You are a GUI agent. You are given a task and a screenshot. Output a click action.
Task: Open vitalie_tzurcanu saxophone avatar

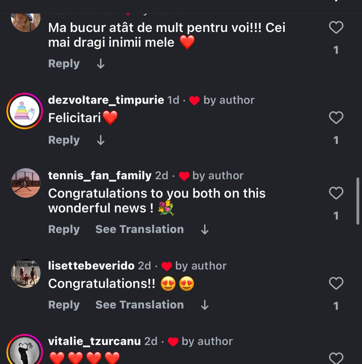coord(25,351)
